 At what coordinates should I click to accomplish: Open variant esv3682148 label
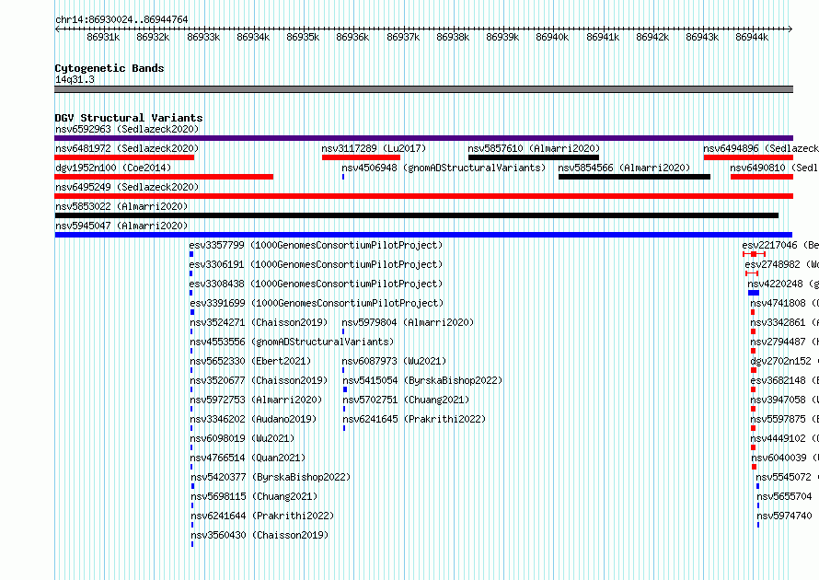click(x=785, y=380)
